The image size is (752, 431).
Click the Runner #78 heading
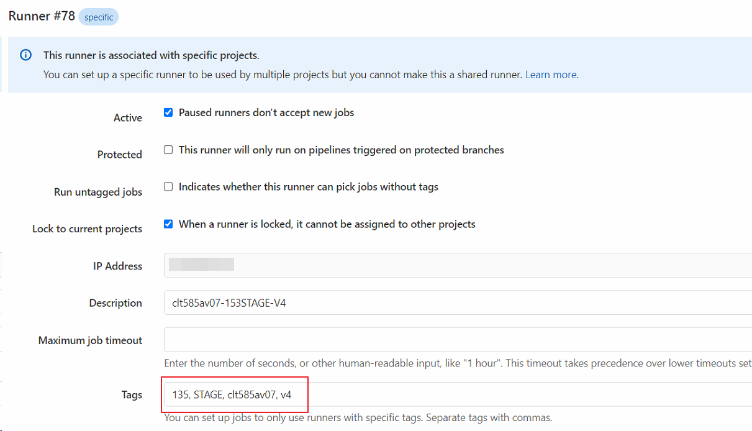(41, 16)
